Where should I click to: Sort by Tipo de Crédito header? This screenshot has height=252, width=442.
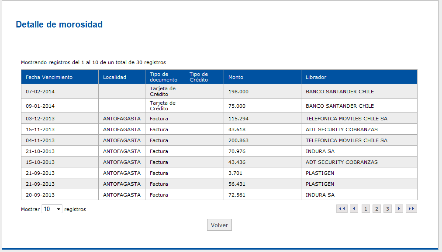204,77
